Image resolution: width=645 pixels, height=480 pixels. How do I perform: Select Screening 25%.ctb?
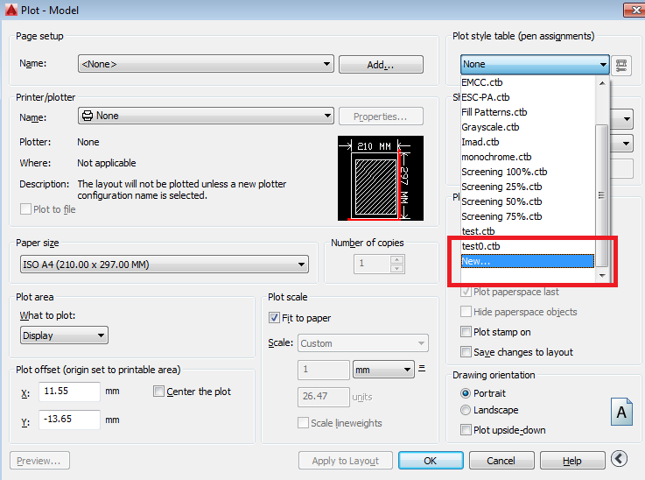pyautogui.click(x=529, y=187)
